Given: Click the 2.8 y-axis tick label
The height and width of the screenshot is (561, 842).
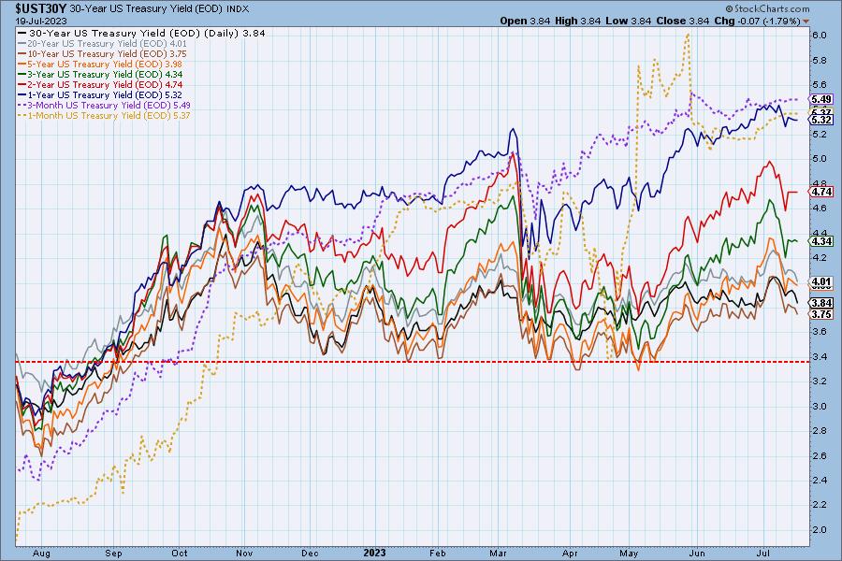Looking at the screenshot, I should (x=820, y=431).
